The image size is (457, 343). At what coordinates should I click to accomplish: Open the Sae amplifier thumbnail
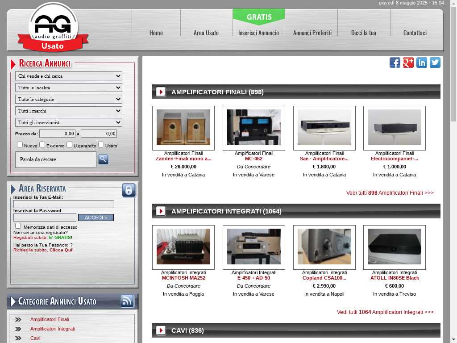[x=324, y=127]
